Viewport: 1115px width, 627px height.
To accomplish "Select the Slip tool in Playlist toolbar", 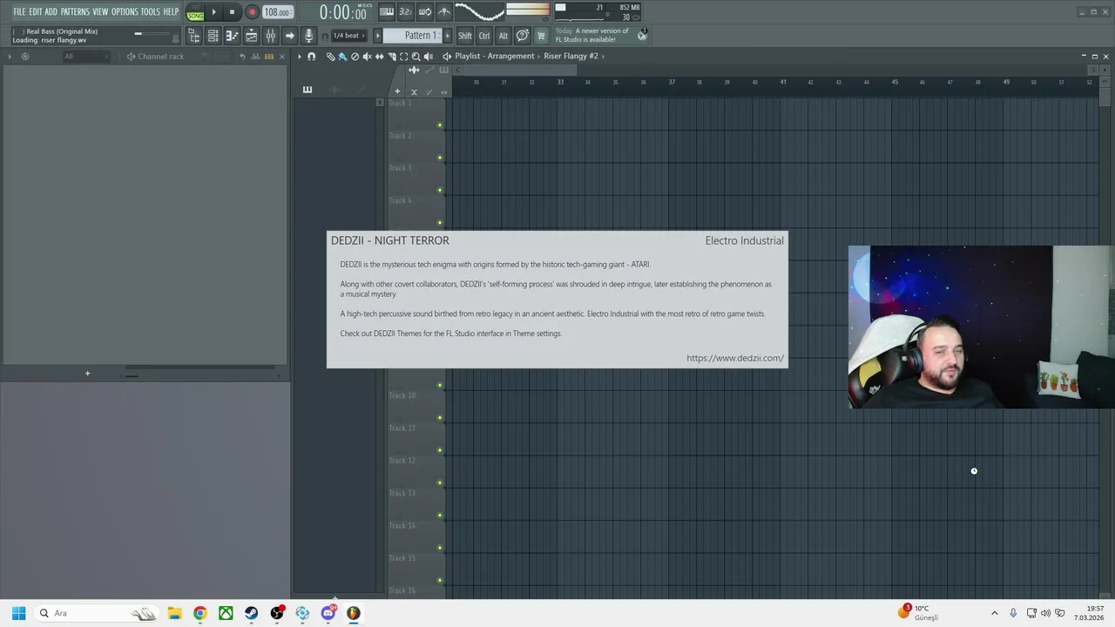I will point(379,56).
